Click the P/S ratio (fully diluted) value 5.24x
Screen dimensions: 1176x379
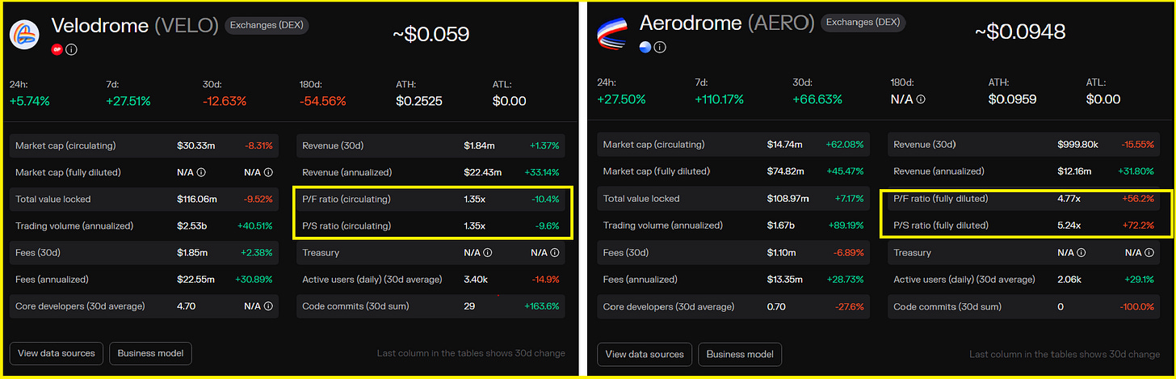pyautogui.click(x=1069, y=225)
